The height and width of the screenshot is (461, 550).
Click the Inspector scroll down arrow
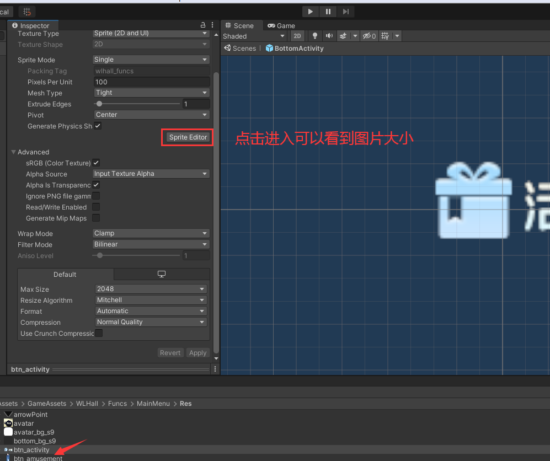(x=216, y=358)
